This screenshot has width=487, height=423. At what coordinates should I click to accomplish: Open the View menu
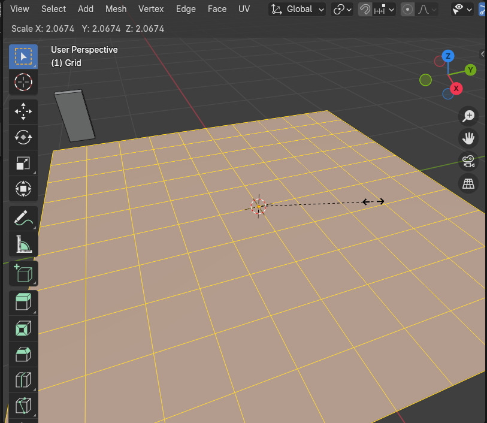pyautogui.click(x=20, y=9)
